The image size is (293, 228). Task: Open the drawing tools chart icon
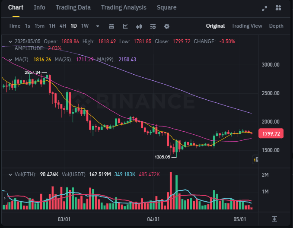(125, 26)
